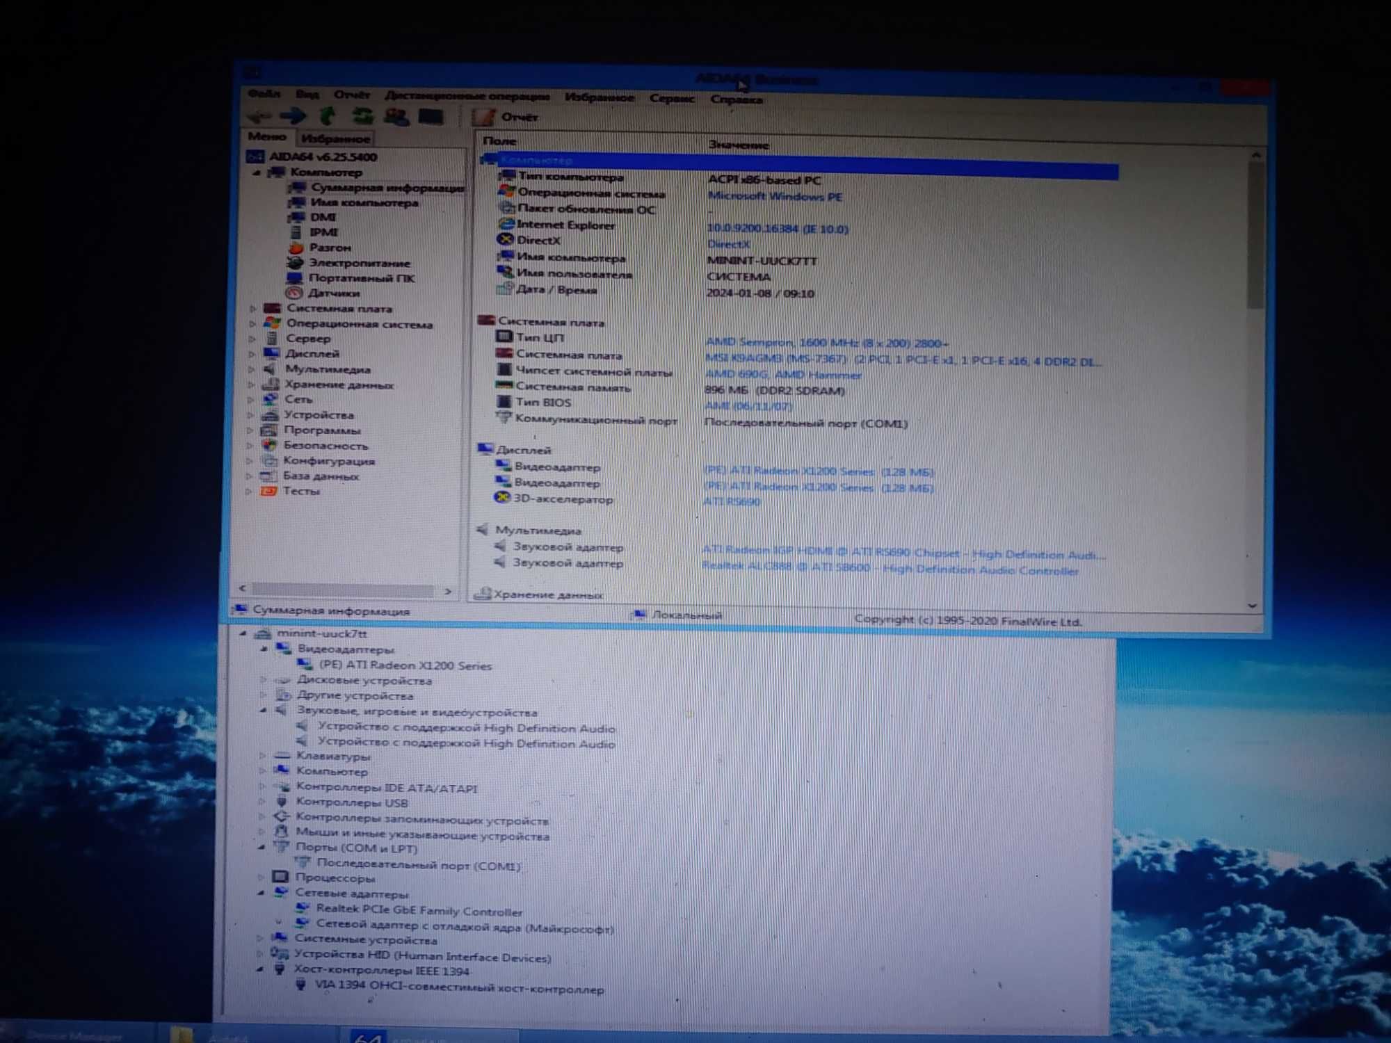Collapse Видеоадаптеры in Device Manager
The width and height of the screenshot is (1391, 1043).
tap(264, 649)
